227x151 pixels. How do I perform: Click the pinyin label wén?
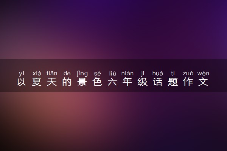coord(203,73)
